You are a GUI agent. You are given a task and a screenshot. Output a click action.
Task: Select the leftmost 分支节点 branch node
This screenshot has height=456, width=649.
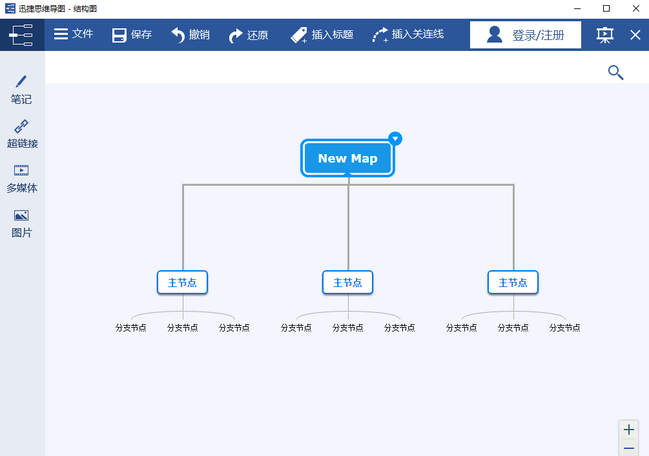[131, 327]
